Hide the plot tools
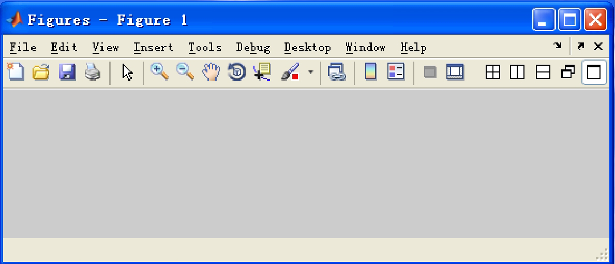 tap(430, 72)
